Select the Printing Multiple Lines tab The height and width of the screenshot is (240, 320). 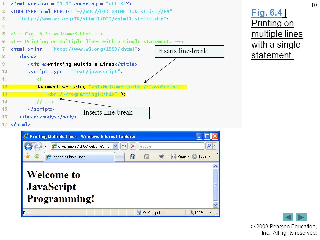point(80,157)
